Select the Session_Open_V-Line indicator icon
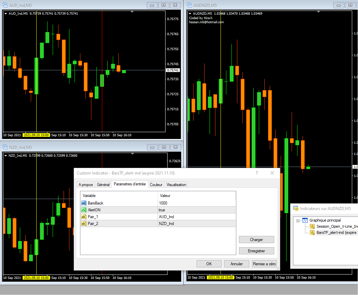 click(x=312, y=226)
